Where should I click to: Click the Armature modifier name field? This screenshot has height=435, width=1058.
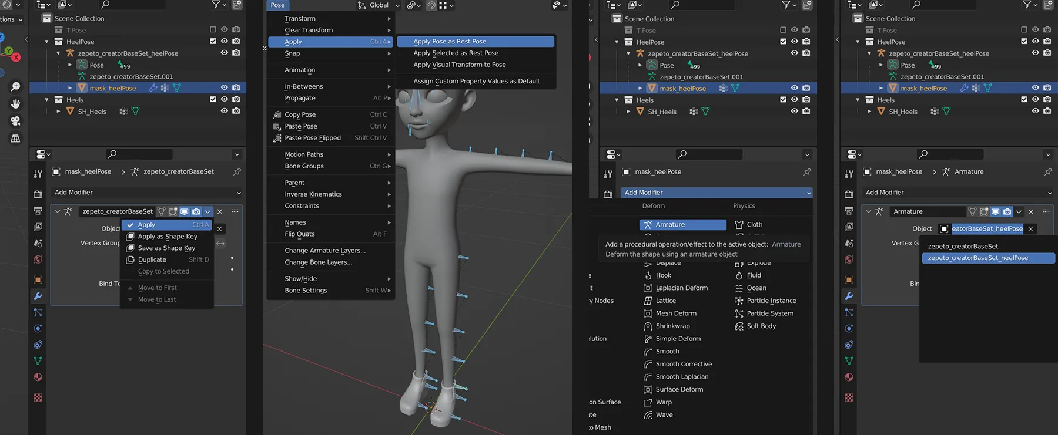point(928,211)
